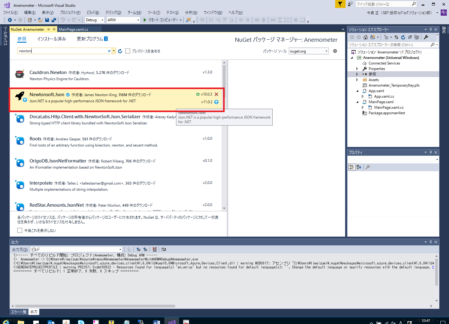449x324 pixels.
Task: Check the do not show this again checkbox
Action: (20, 230)
